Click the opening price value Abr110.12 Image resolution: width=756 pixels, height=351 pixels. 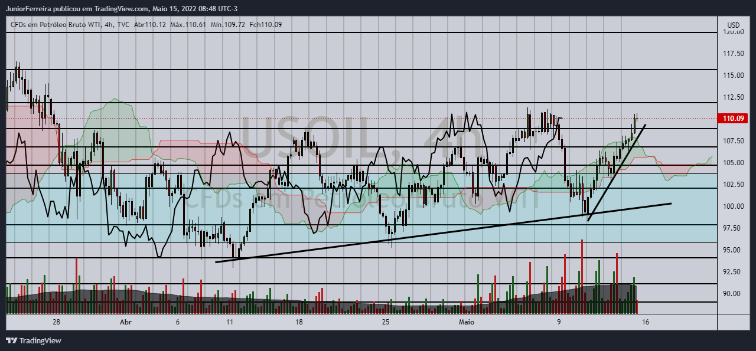pyautogui.click(x=150, y=24)
